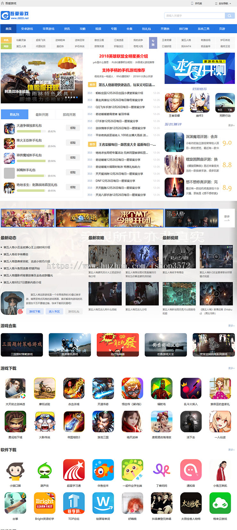Viewport: 237px width, 530px height.
Task: Open the 葫芦侠 app icon
Action: coord(45,470)
